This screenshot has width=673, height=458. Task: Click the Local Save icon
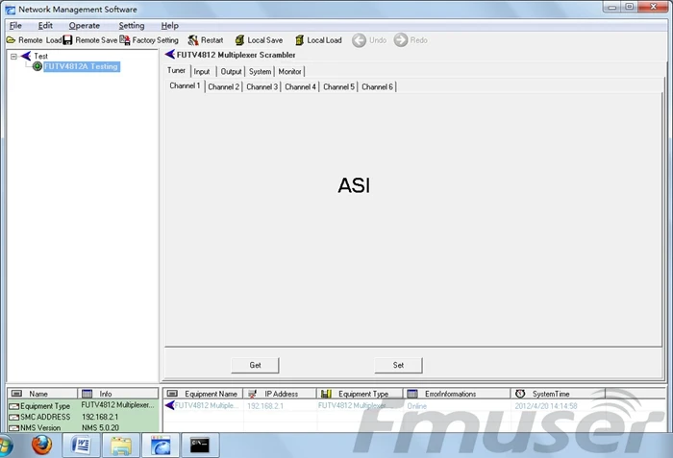239,40
